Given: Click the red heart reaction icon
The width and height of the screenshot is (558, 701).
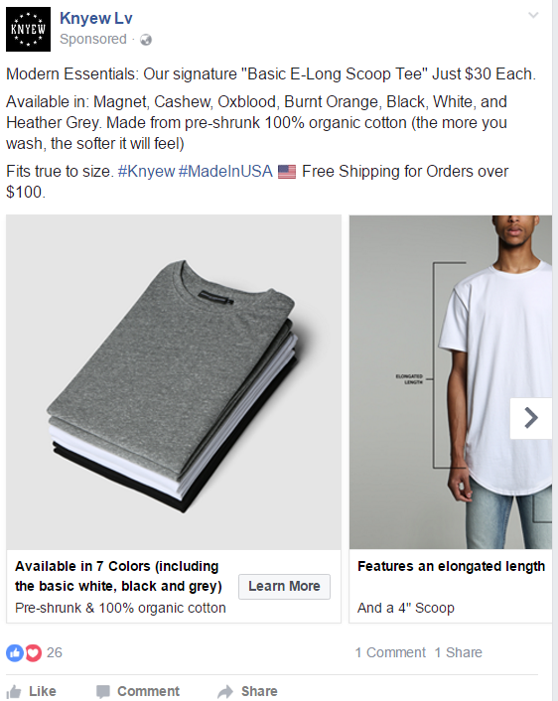Looking at the screenshot, I should coord(33,652).
